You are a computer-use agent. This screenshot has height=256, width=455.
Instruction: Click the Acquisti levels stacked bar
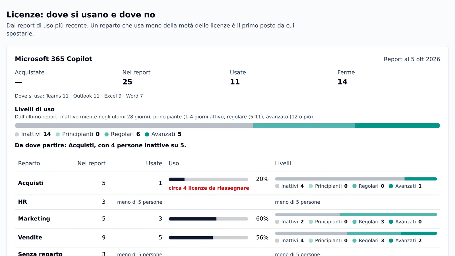(356, 179)
